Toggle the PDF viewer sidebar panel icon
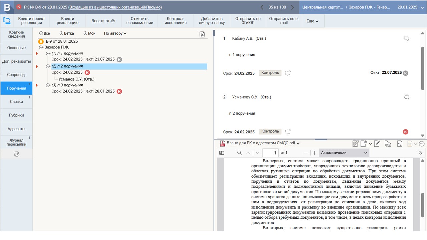427x240 pixels. coord(221,153)
